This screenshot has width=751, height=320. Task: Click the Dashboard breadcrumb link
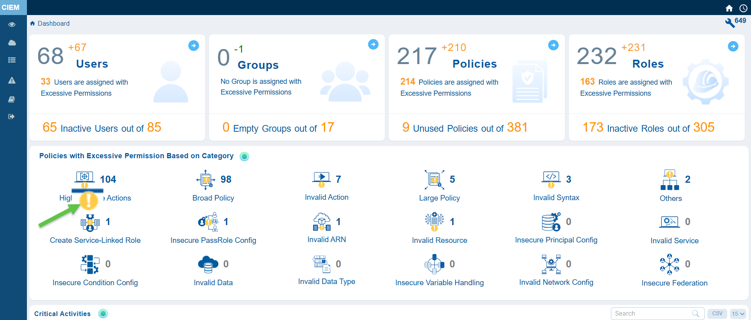(53, 24)
